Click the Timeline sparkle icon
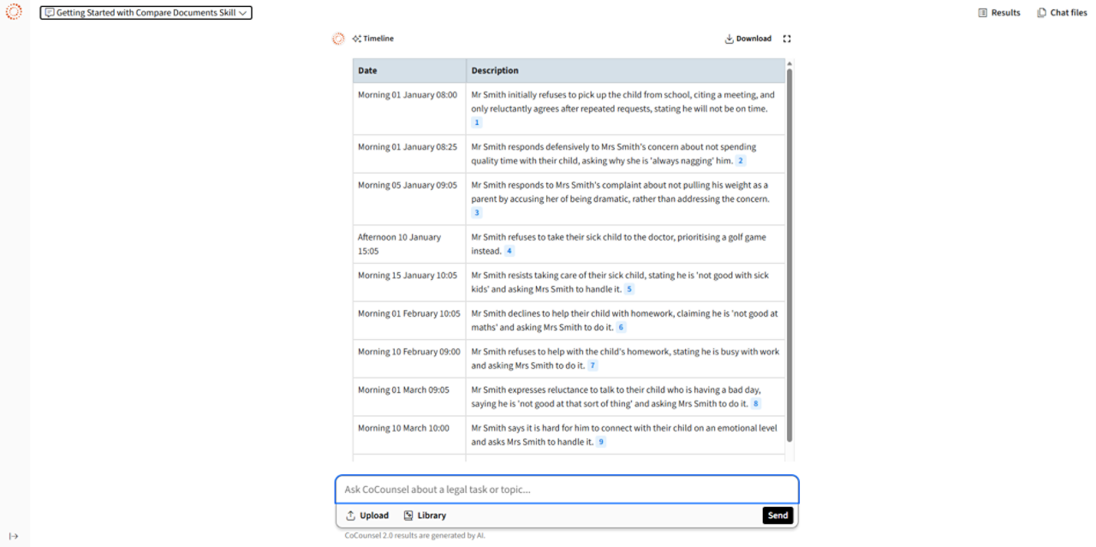Image resolution: width=1096 pixels, height=547 pixels. tap(356, 39)
